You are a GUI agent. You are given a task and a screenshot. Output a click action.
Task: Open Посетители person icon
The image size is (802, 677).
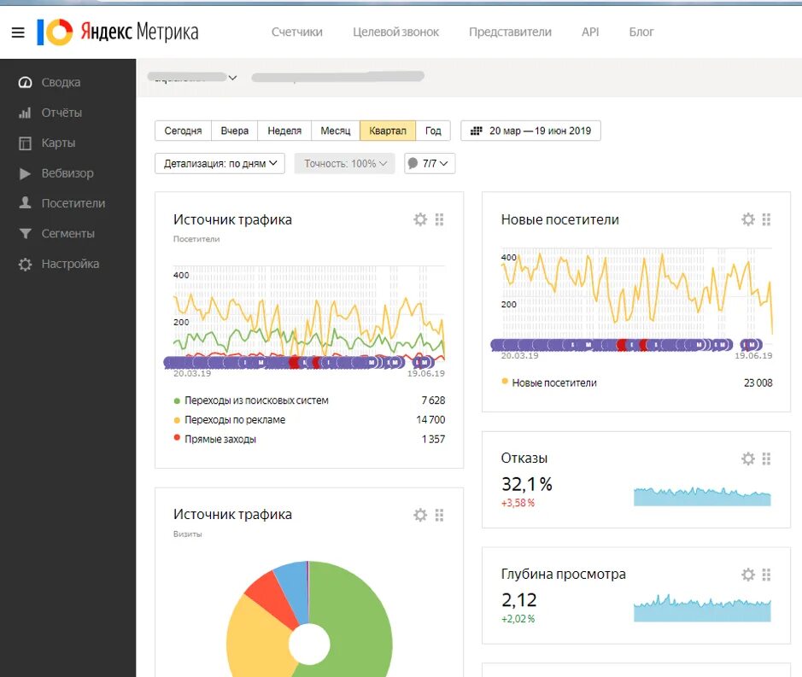point(25,203)
